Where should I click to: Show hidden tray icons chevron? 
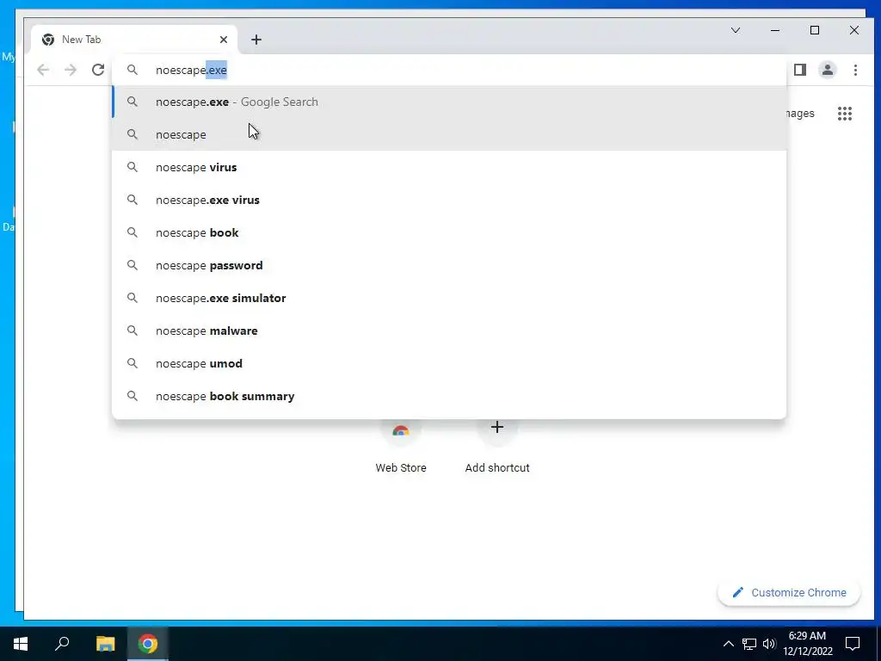click(x=728, y=644)
